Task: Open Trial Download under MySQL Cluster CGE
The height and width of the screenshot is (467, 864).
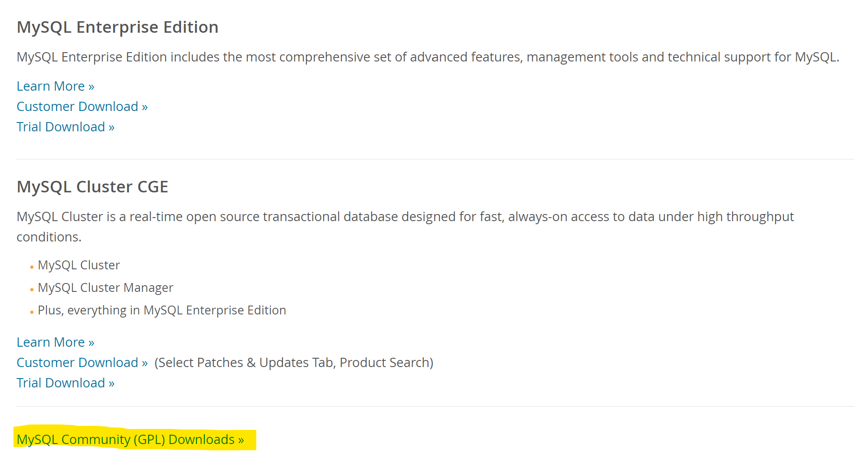Action: click(x=66, y=383)
